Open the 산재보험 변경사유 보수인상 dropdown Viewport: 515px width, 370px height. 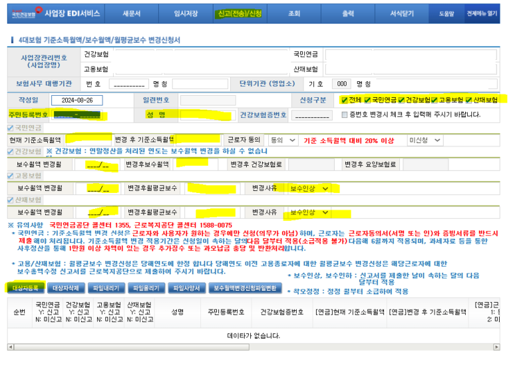(308, 212)
